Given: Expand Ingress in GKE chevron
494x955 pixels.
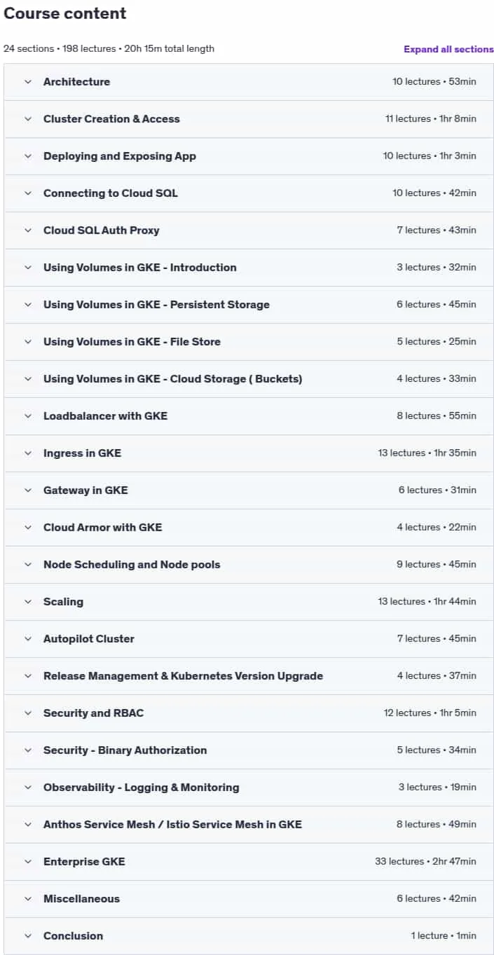Looking at the screenshot, I should coord(28,453).
